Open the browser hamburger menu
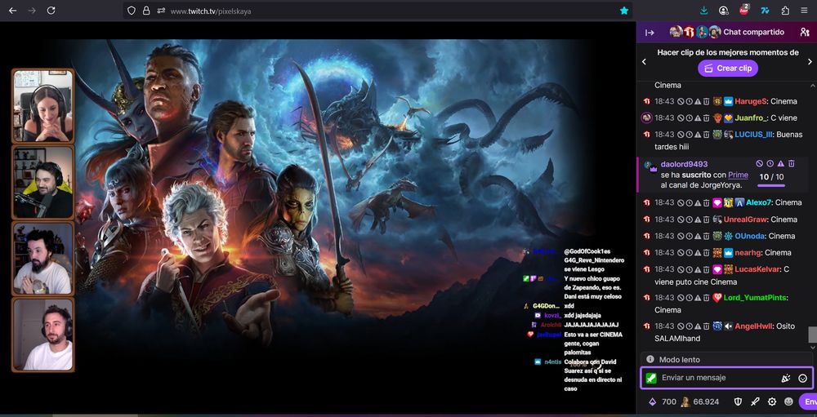817x417 pixels. tap(805, 11)
